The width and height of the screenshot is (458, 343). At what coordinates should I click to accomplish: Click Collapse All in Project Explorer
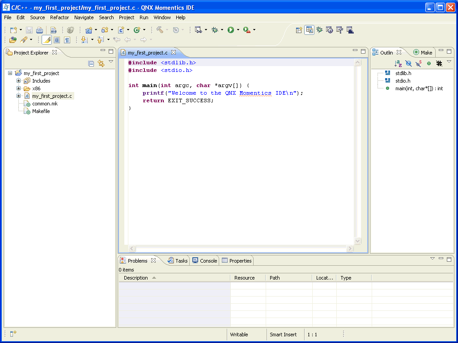[91, 63]
